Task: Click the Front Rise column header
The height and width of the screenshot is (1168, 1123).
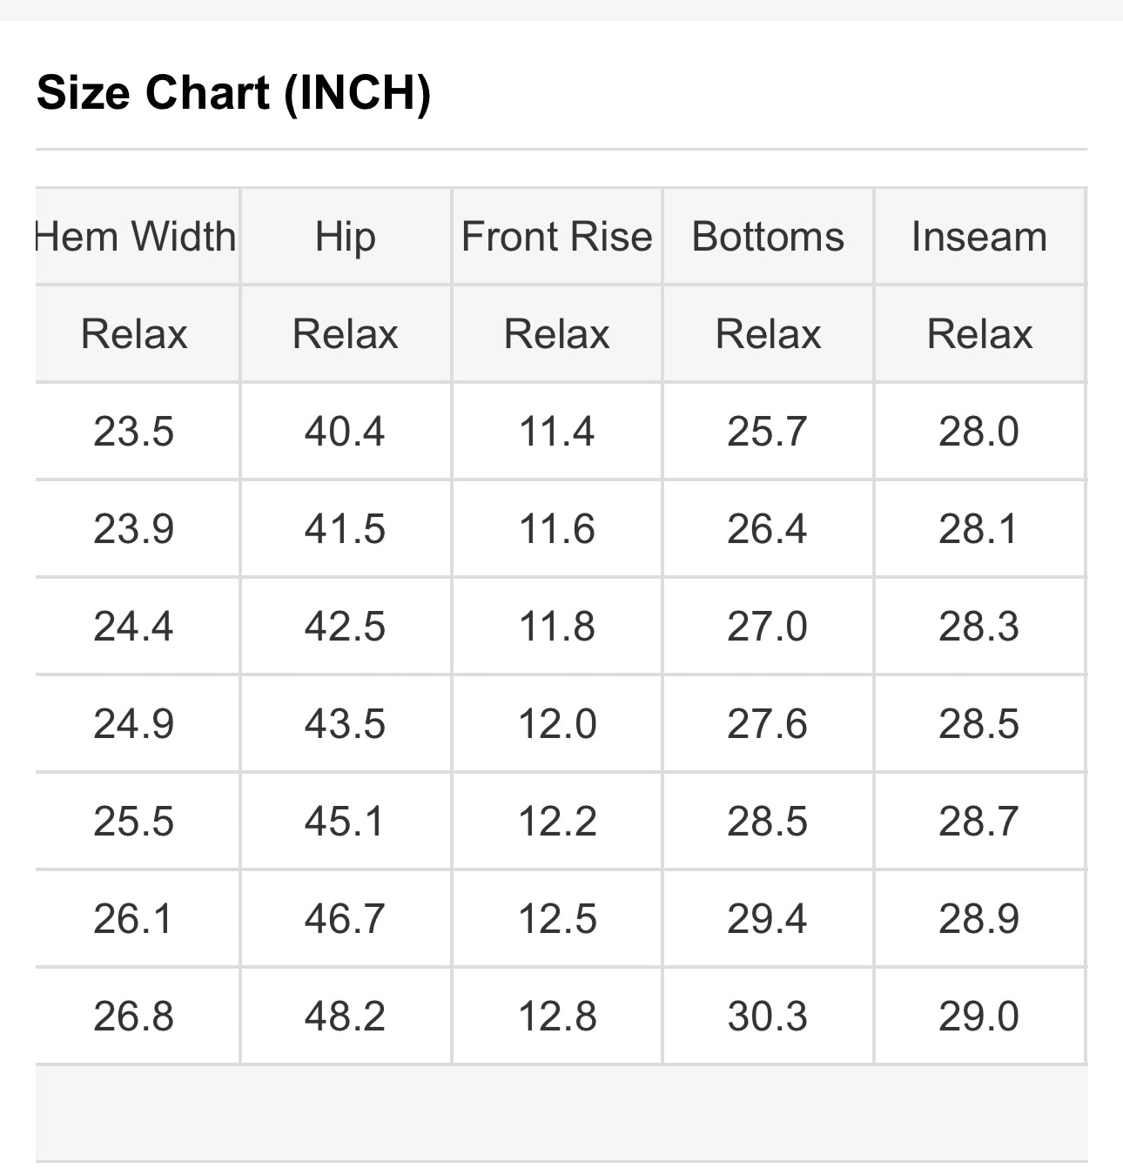Action: [557, 237]
